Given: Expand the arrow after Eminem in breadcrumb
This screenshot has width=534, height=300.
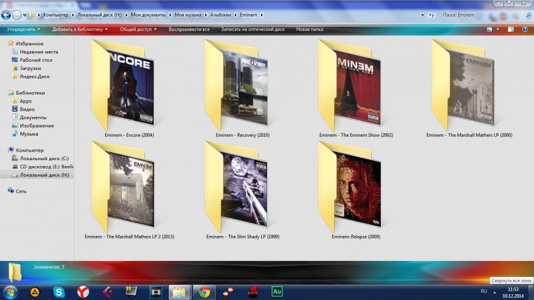Looking at the screenshot, I should (262, 15).
